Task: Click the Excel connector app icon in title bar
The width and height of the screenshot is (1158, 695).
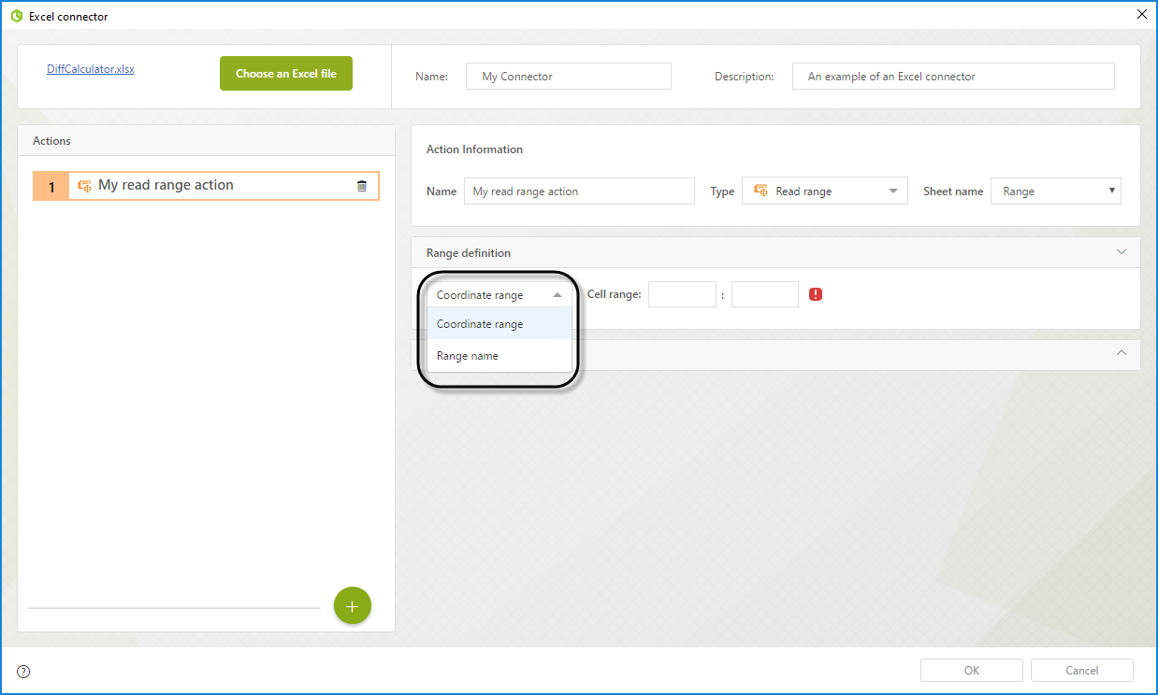Action: coord(16,16)
